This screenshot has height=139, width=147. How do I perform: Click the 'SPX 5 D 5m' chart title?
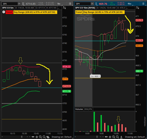click(x=8, y=8)
